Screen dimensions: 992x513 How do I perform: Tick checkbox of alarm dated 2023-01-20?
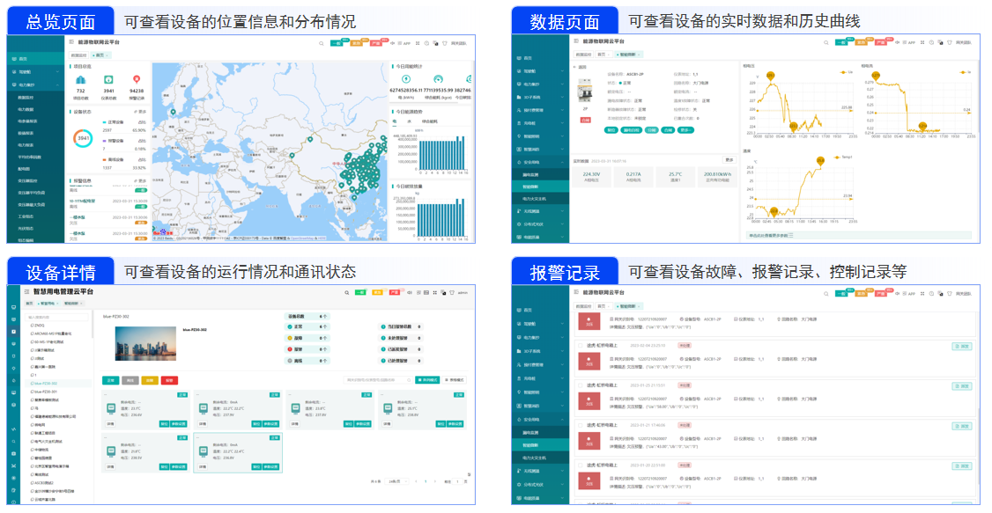coord(581,465)
